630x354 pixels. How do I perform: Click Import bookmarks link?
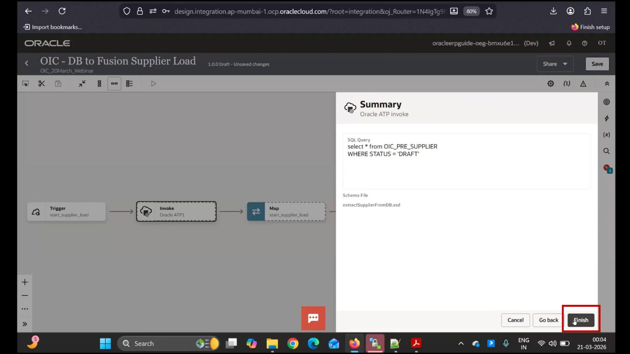52,27
